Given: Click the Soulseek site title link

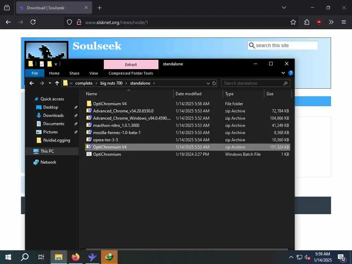Looking at the screenshot, I should 97,46.
